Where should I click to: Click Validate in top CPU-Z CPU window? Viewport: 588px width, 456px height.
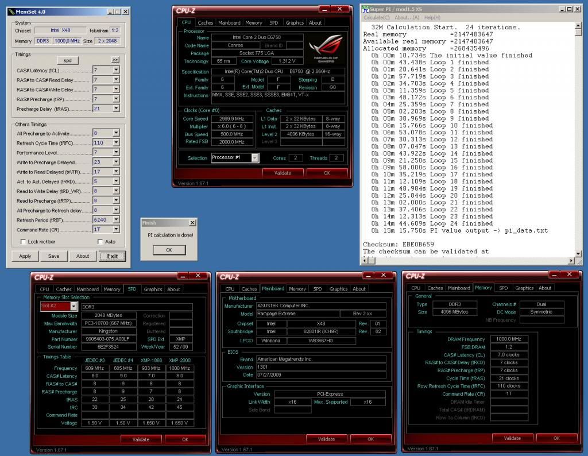pos(283,173)
